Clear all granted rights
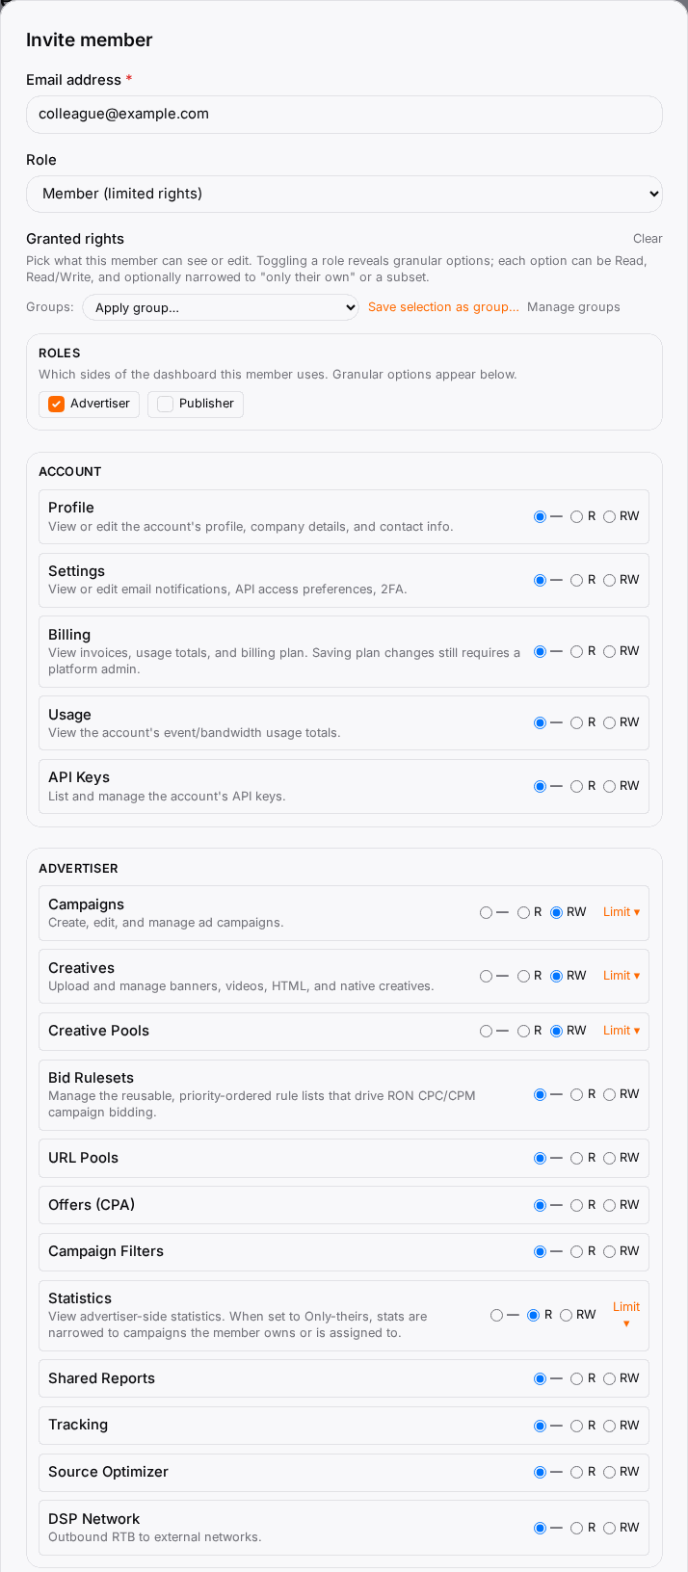Viewport: 688px width, 1572px height. tap(648, 239)
